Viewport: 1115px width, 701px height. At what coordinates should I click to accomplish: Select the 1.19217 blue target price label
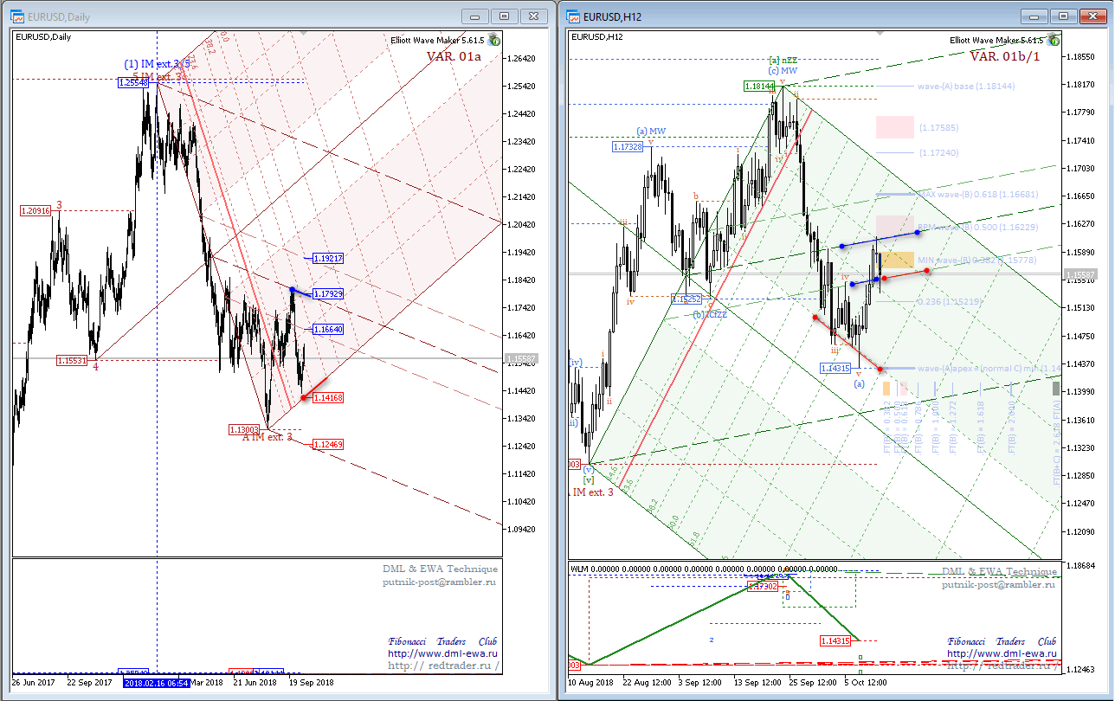pyautogui.click(x=329, y=258)
